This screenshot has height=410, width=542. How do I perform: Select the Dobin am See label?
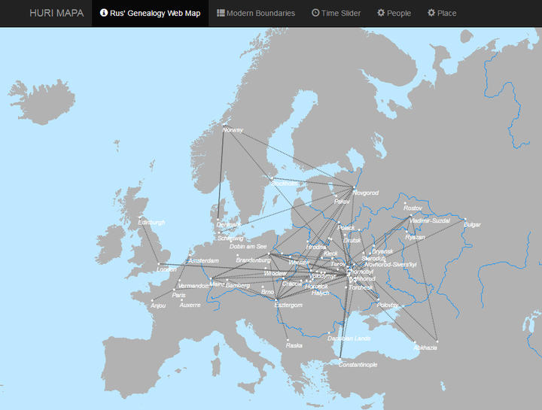(248, 246)
